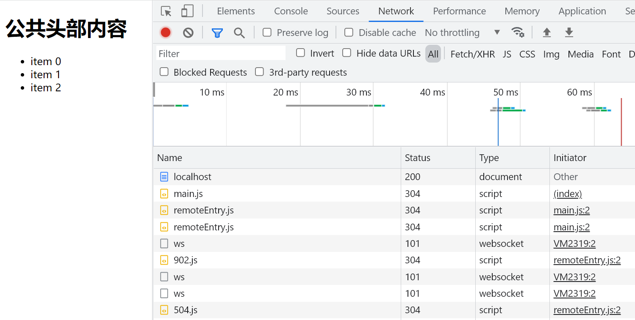
Task: Click the inspect element picker icon
Action: tap(166, 11)
